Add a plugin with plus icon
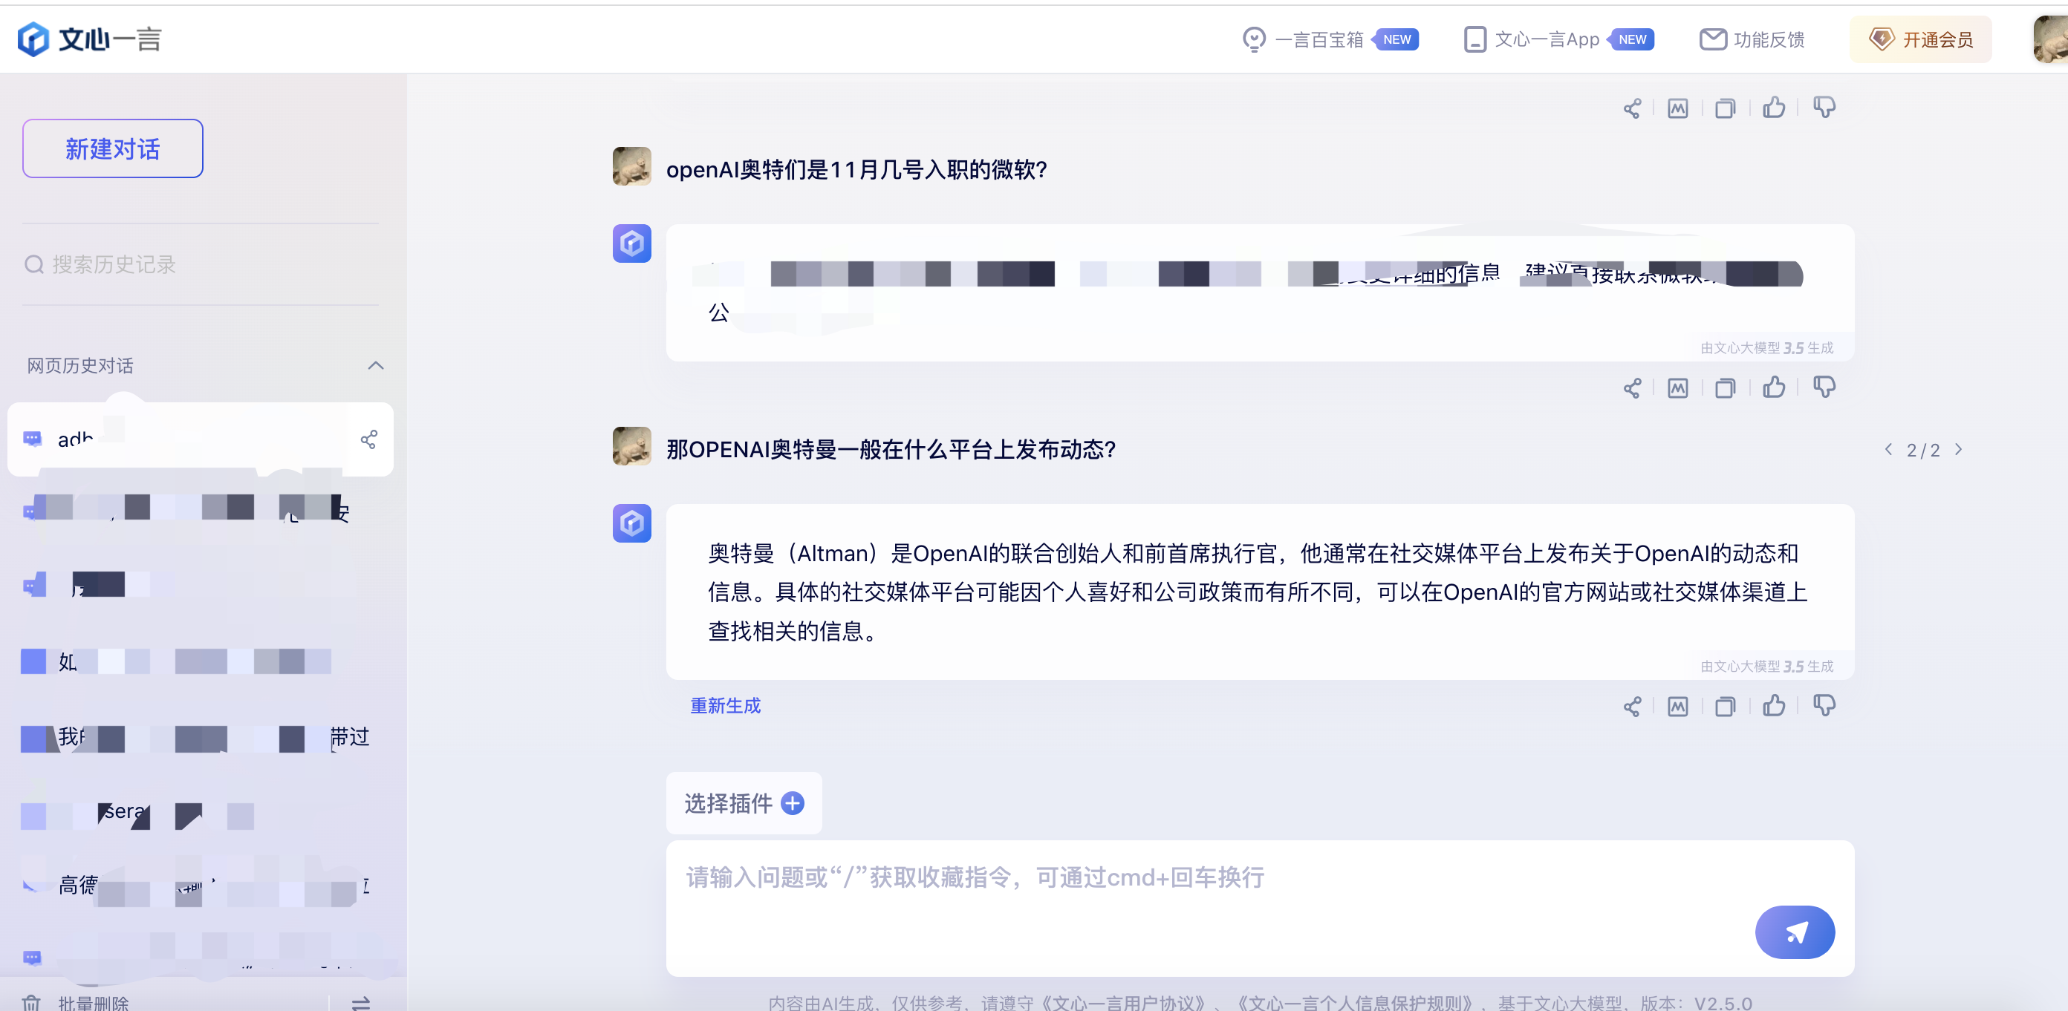Image resolution: width=2068 pixels, height=1011 pixels. tap(793, 803)
